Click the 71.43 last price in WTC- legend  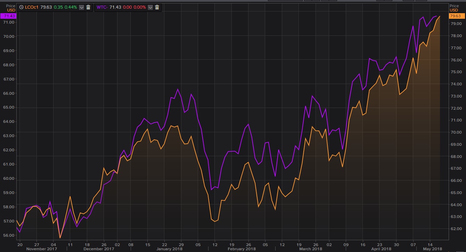pos(115,7)
